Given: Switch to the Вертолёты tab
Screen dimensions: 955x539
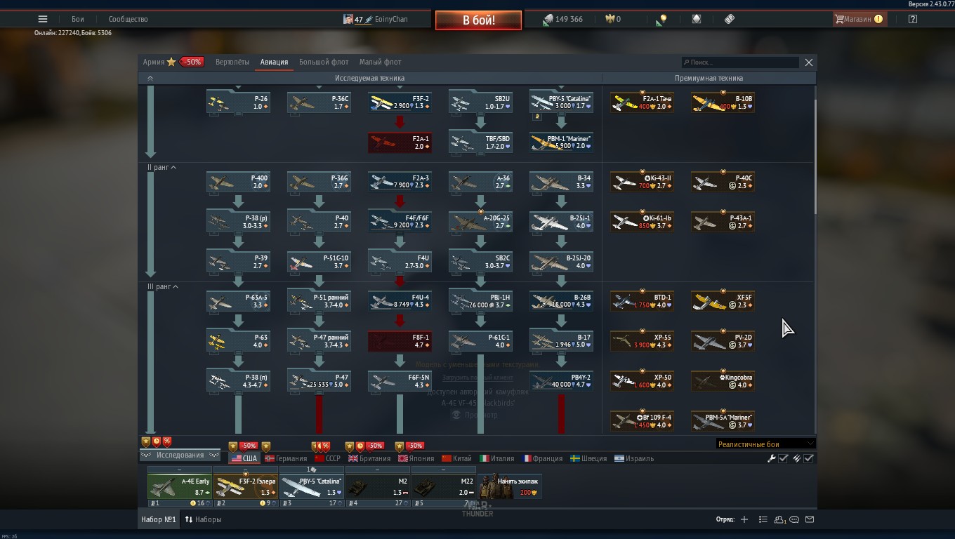Looking at the screenshot, I should coord(232,62).
